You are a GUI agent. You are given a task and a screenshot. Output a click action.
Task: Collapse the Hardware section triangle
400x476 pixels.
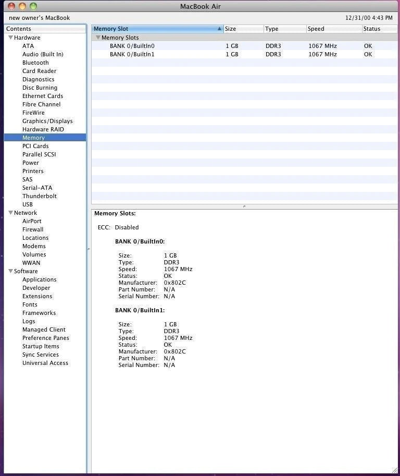(x=10, y=38)
